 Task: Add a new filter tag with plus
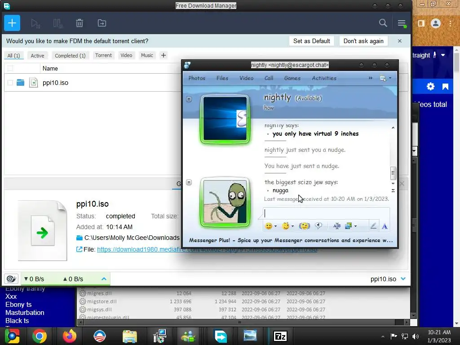pyautogui.click(x=164, y=55)
